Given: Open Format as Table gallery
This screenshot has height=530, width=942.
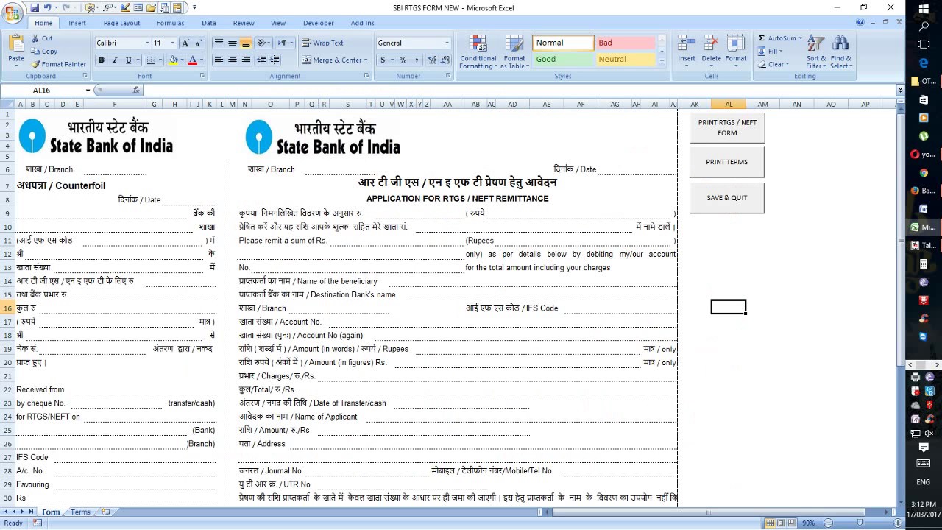Looking at the screenshot, I should tap(514, 52).
